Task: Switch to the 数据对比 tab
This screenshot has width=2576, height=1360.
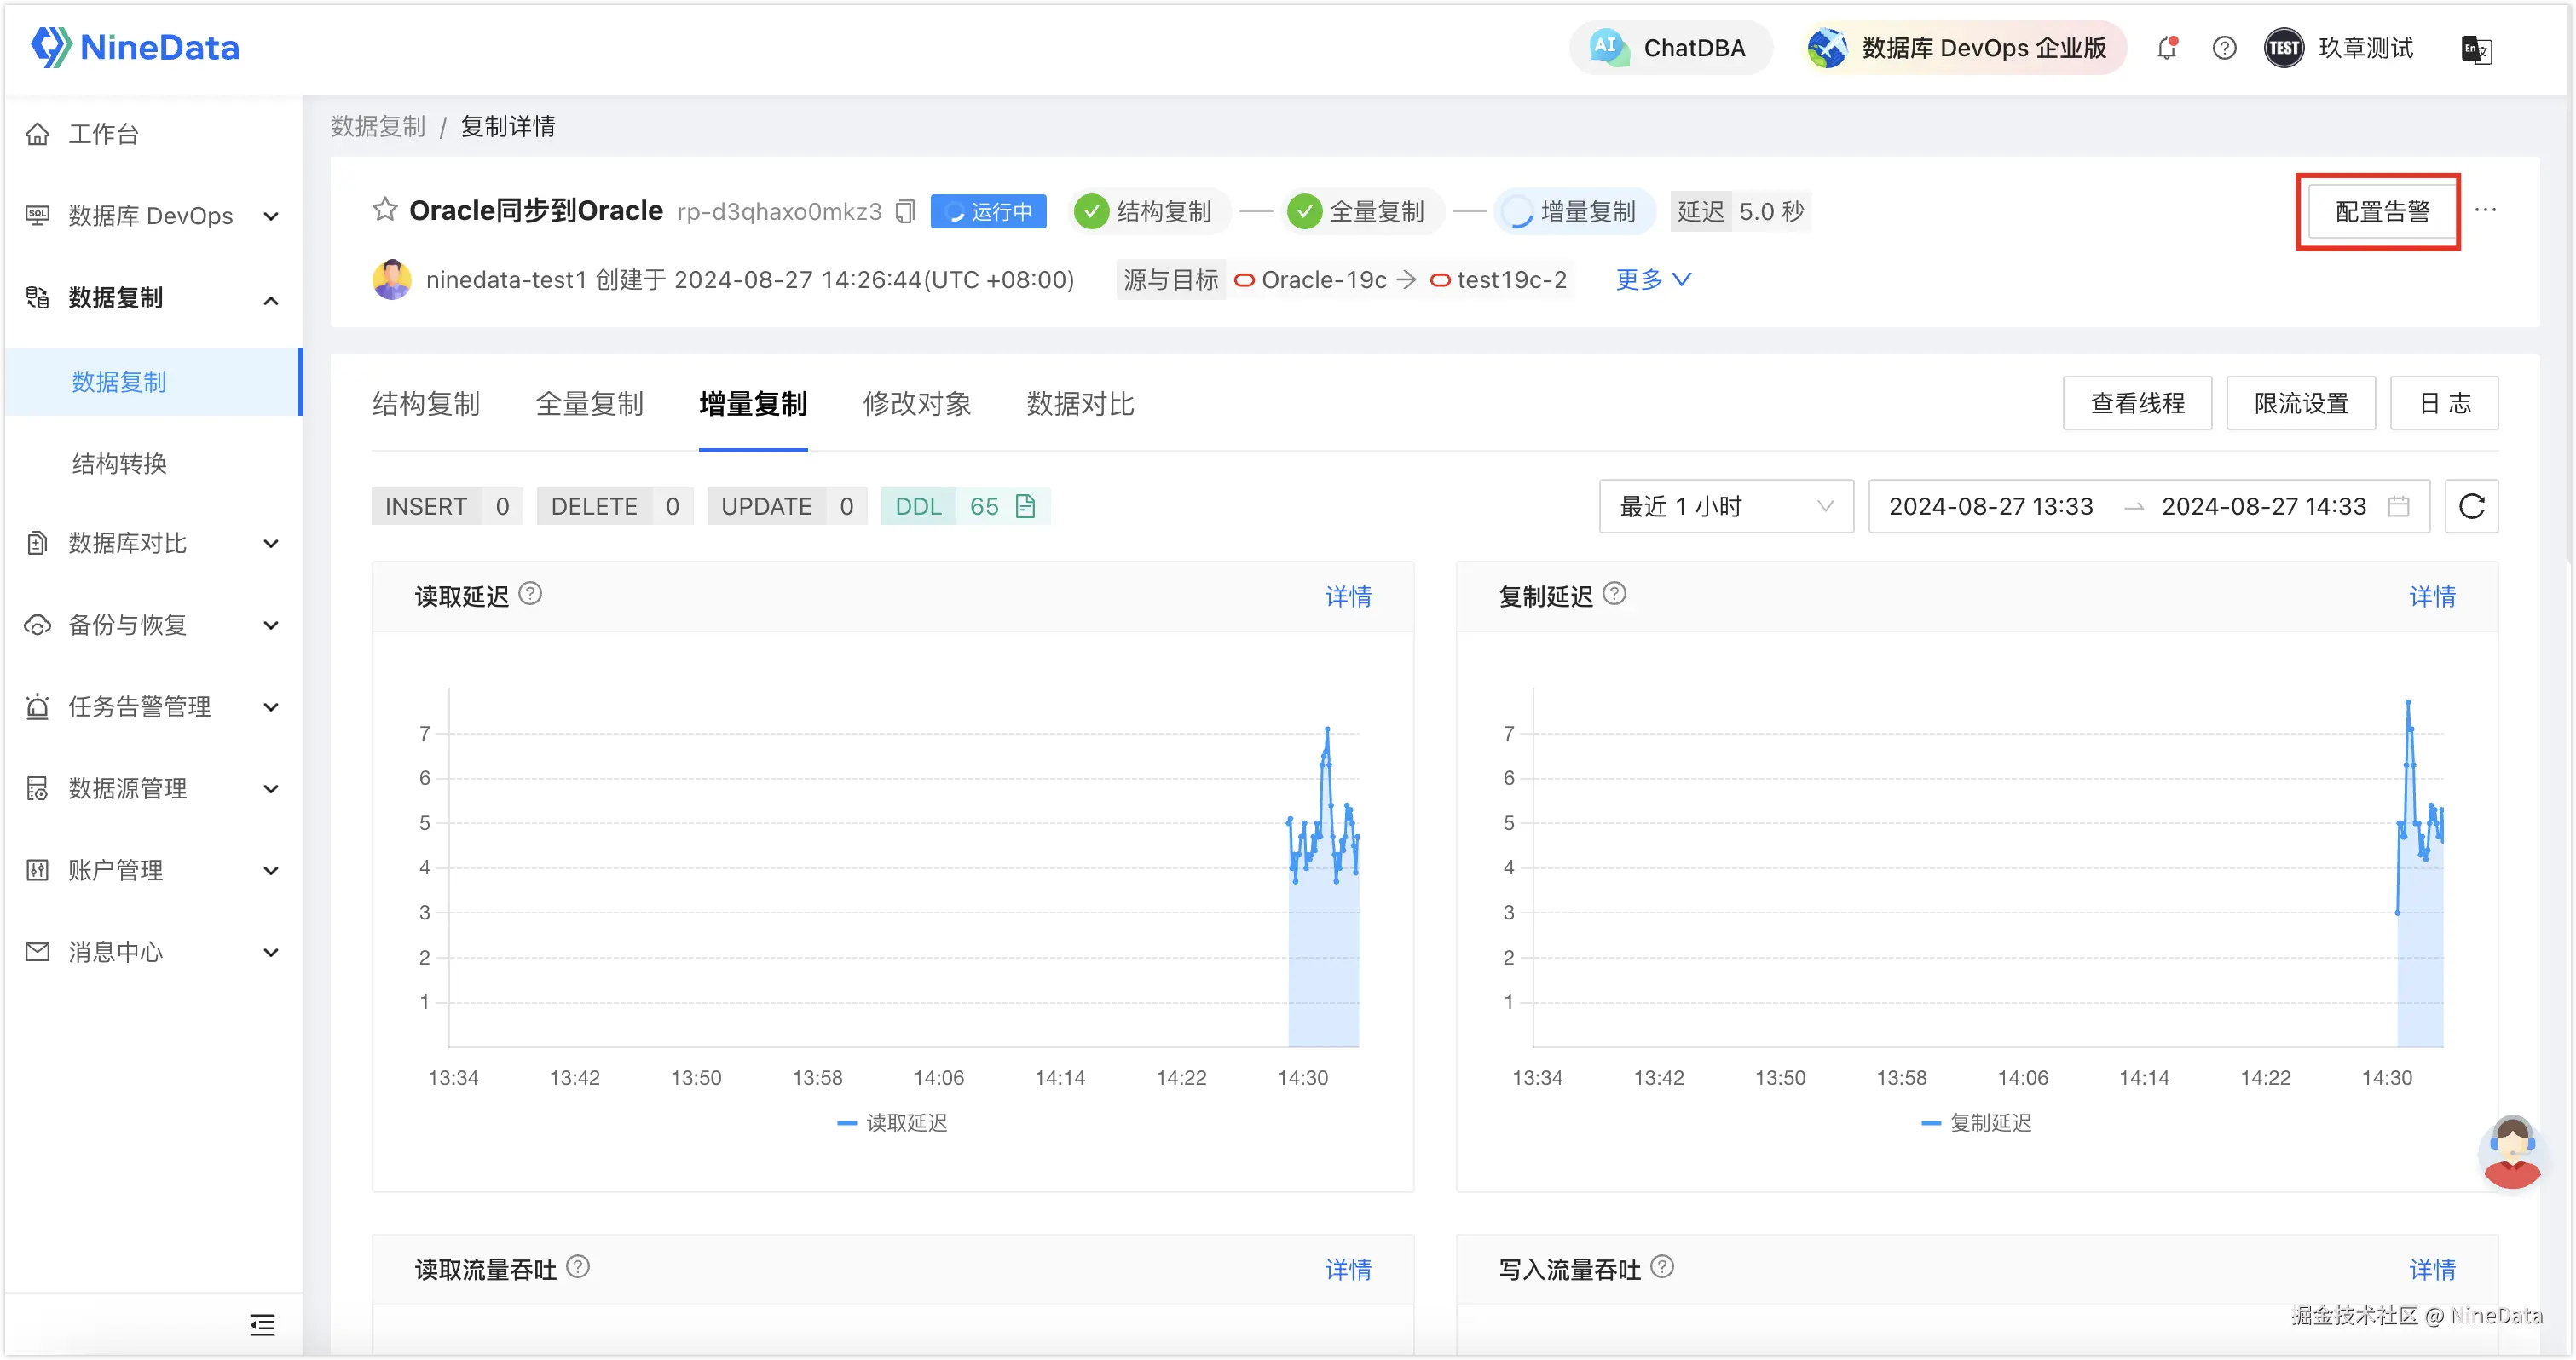Action: [x=1080, y=404]
